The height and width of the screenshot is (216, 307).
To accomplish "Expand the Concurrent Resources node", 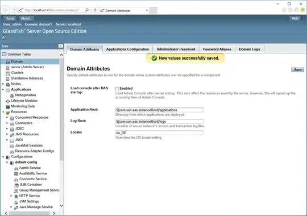I will 7,118.
